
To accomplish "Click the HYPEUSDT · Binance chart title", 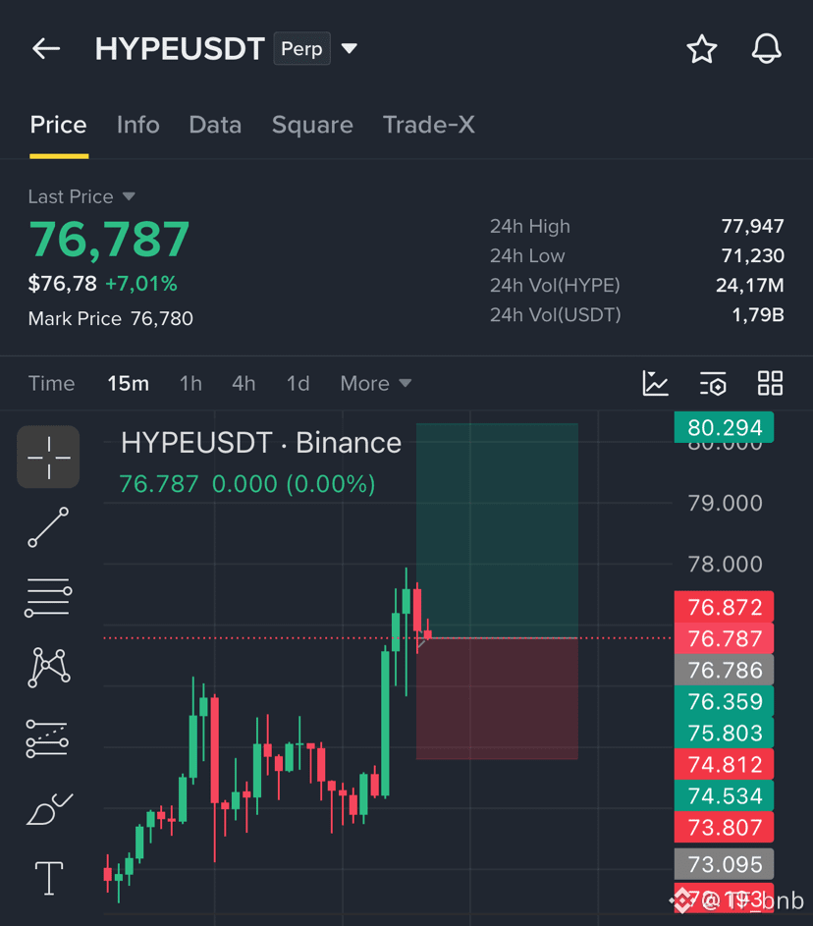I will [261, 443].
